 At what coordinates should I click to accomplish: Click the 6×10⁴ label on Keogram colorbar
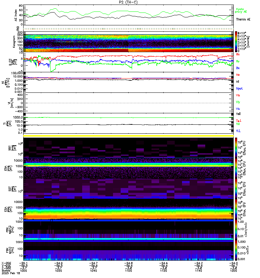point(242,33)
